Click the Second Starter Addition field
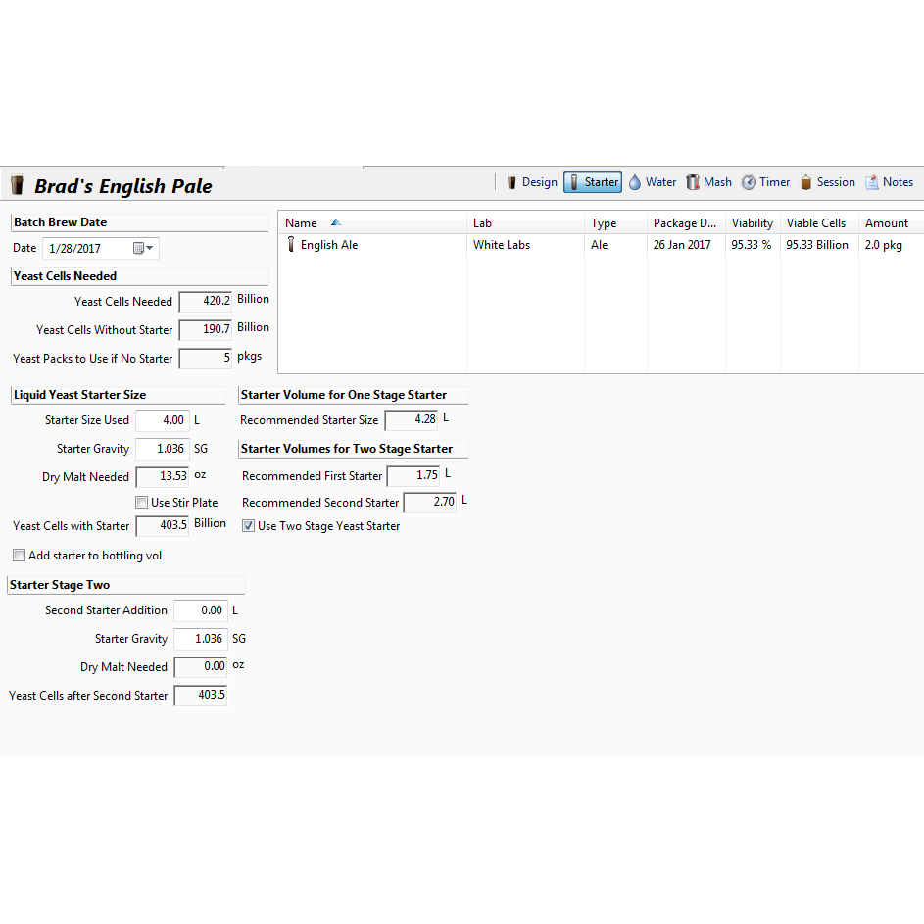The width and height of the screenshot is (924, 924). point(200,610)
